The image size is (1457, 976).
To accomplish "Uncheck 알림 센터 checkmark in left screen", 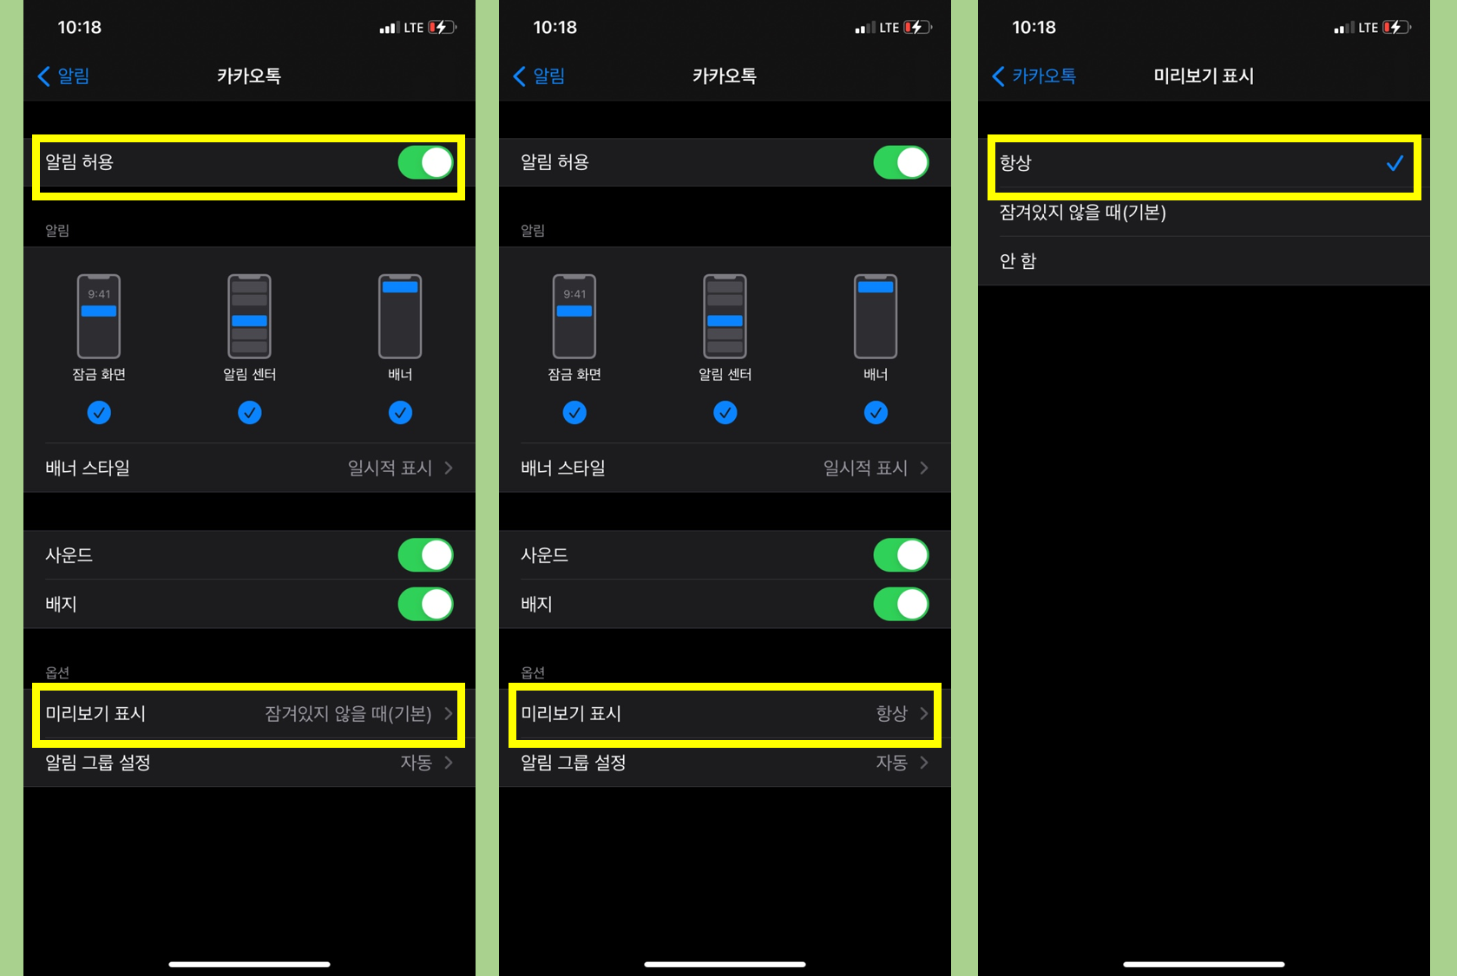I will pyautogui.click(x=250, y=413).
